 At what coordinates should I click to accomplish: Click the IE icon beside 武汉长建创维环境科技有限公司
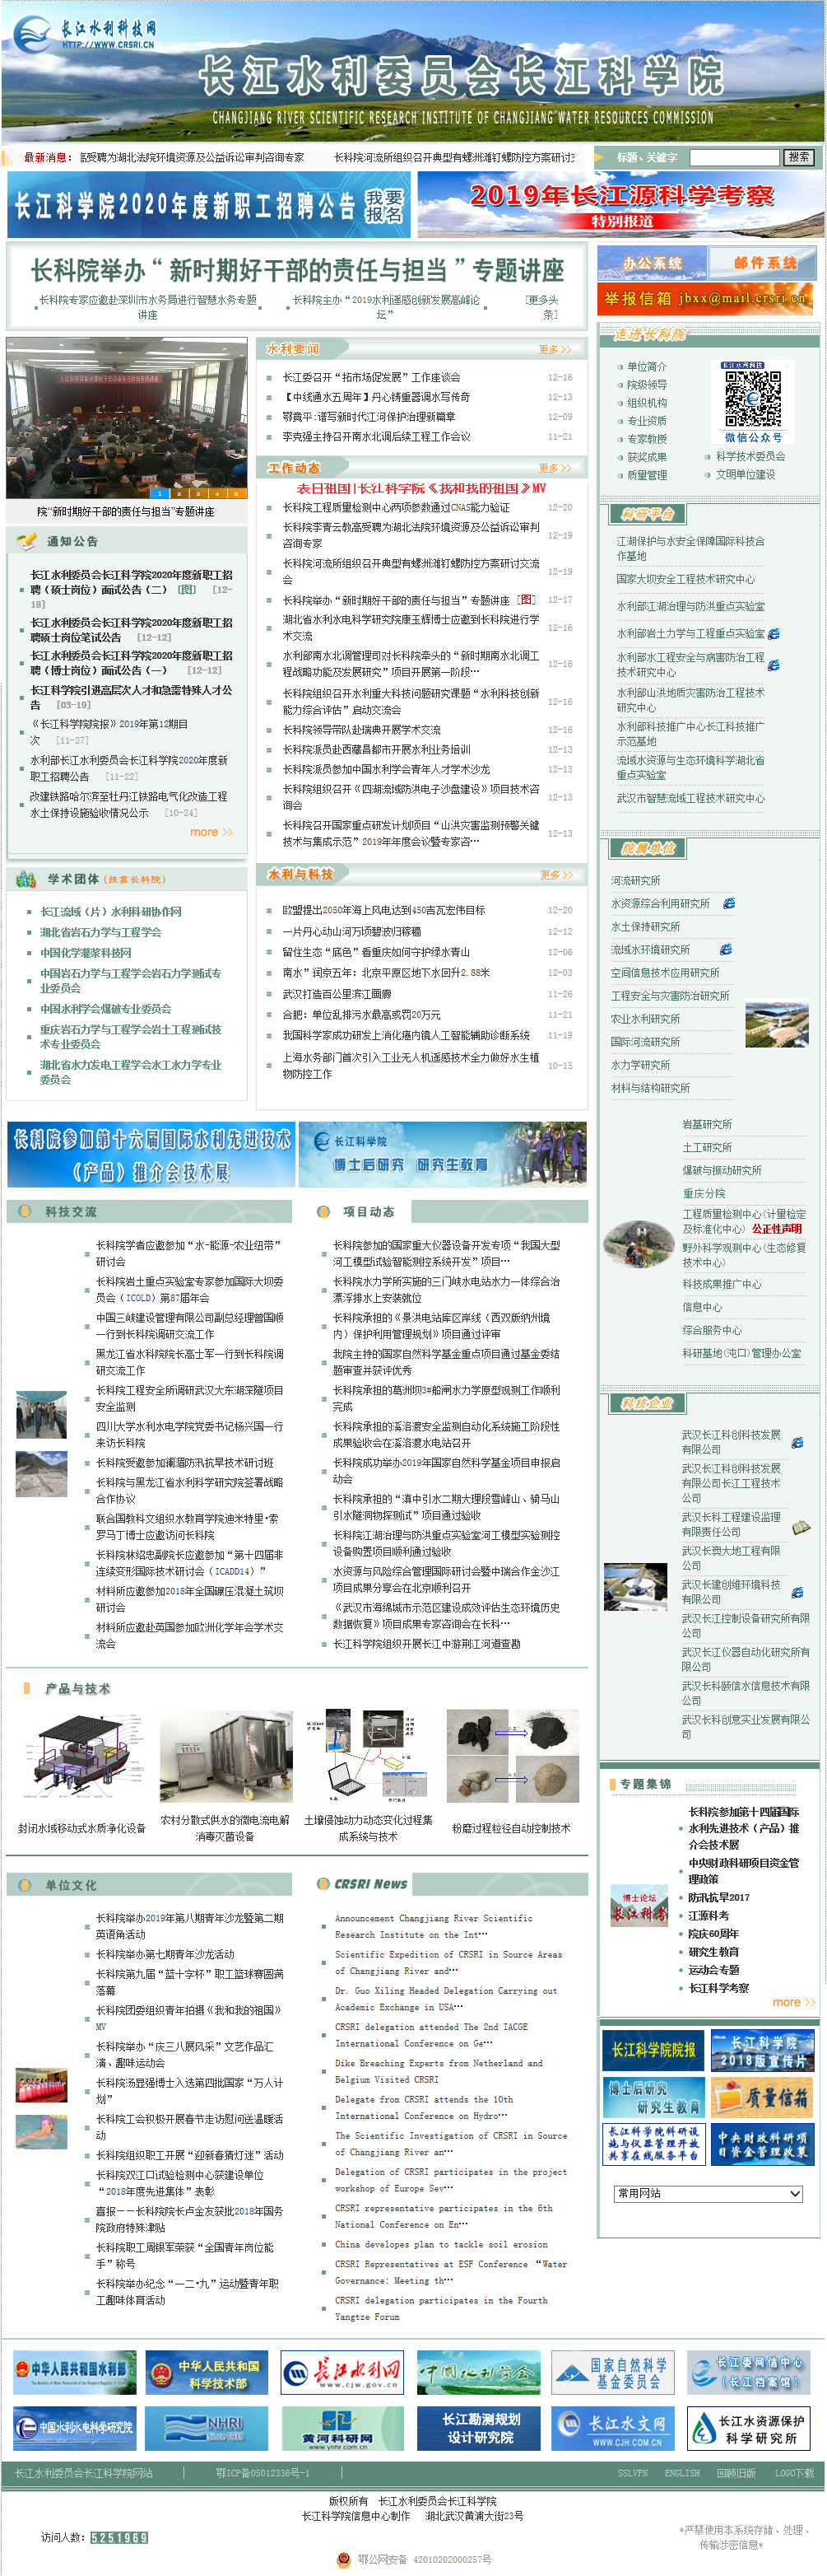tap(797, 1592)
